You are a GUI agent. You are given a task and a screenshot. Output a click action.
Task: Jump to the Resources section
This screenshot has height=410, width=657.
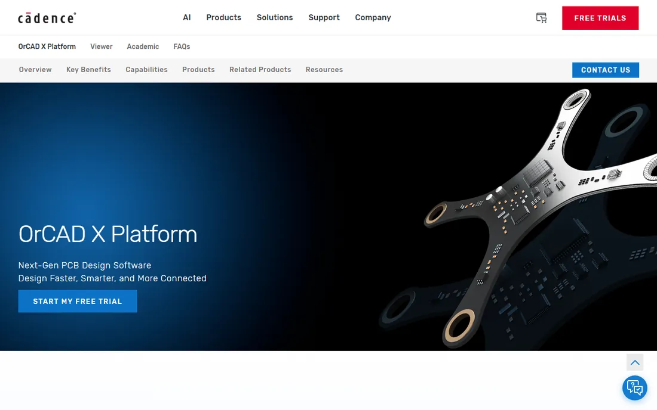point(324,70)
